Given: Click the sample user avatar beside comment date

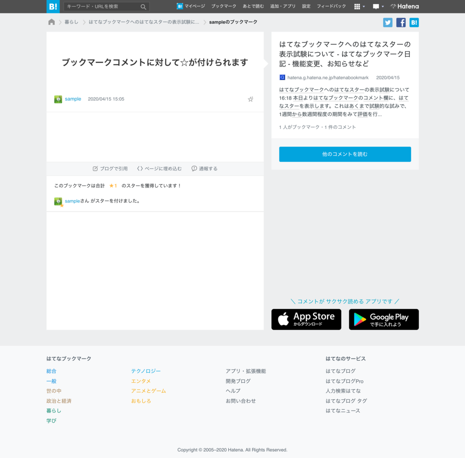Looking at the screenshot, I should [58, 99].
